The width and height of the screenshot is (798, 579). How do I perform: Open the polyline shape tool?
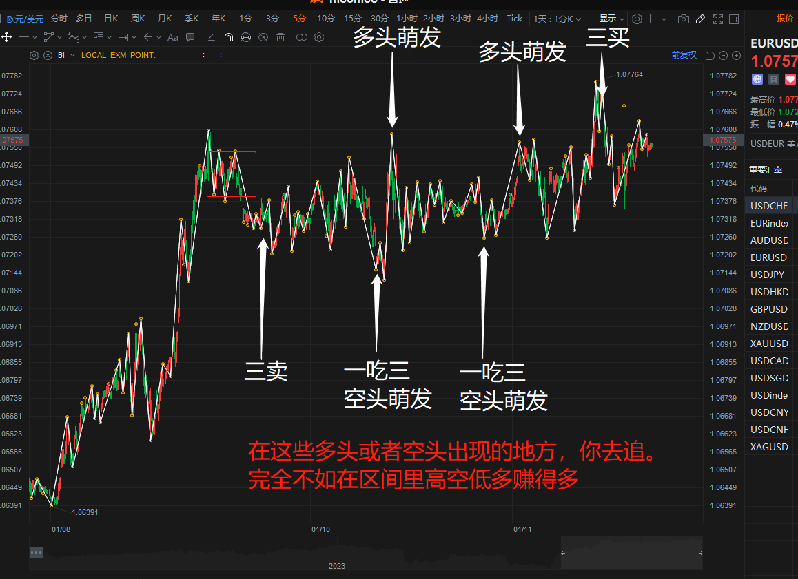tap(49, 37)
